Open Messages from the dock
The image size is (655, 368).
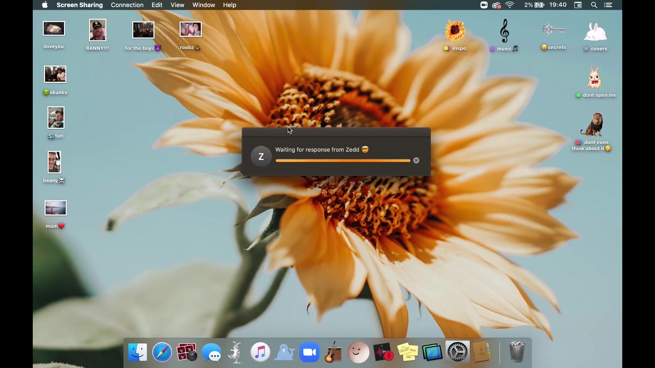point(211,352)
